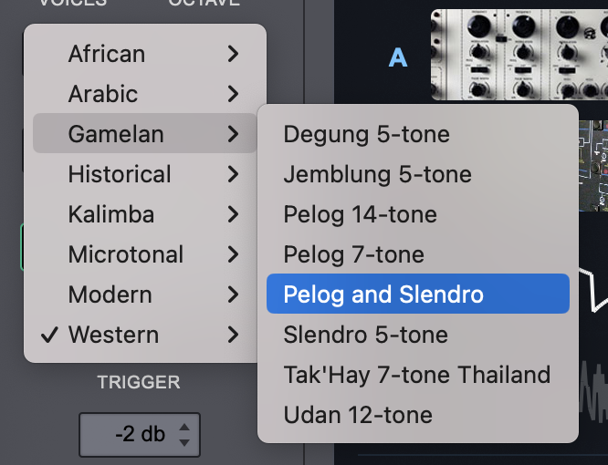Increase the trigger db value with up arrow
Image resolution: width=608 pixels, height=465 pixels.
coord(184,427)
